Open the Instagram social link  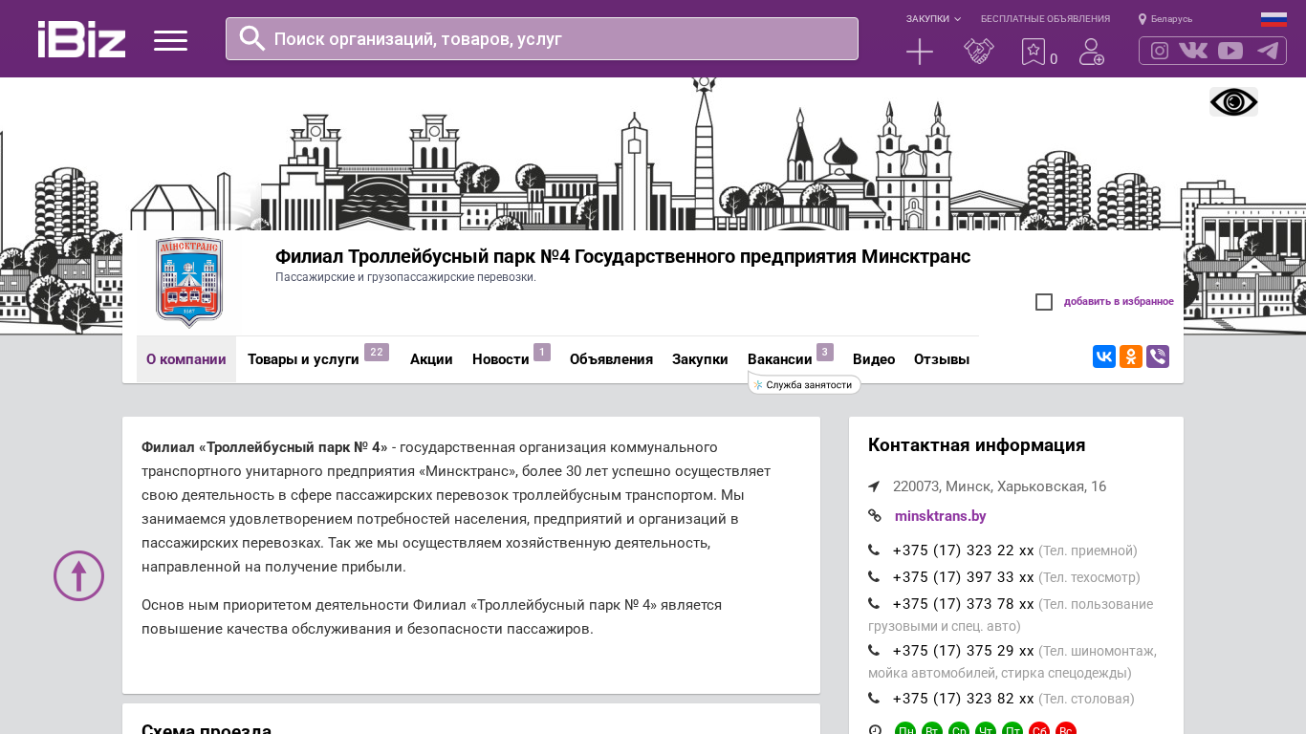[1160, 51]
